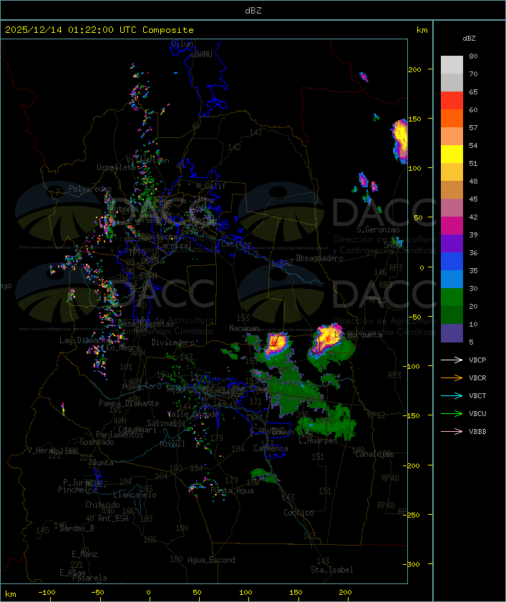Pick the bright yellow 51-54 dBZ swatch
The width and height of the screenshot is (506, 602).
click(x=452, y=154)
